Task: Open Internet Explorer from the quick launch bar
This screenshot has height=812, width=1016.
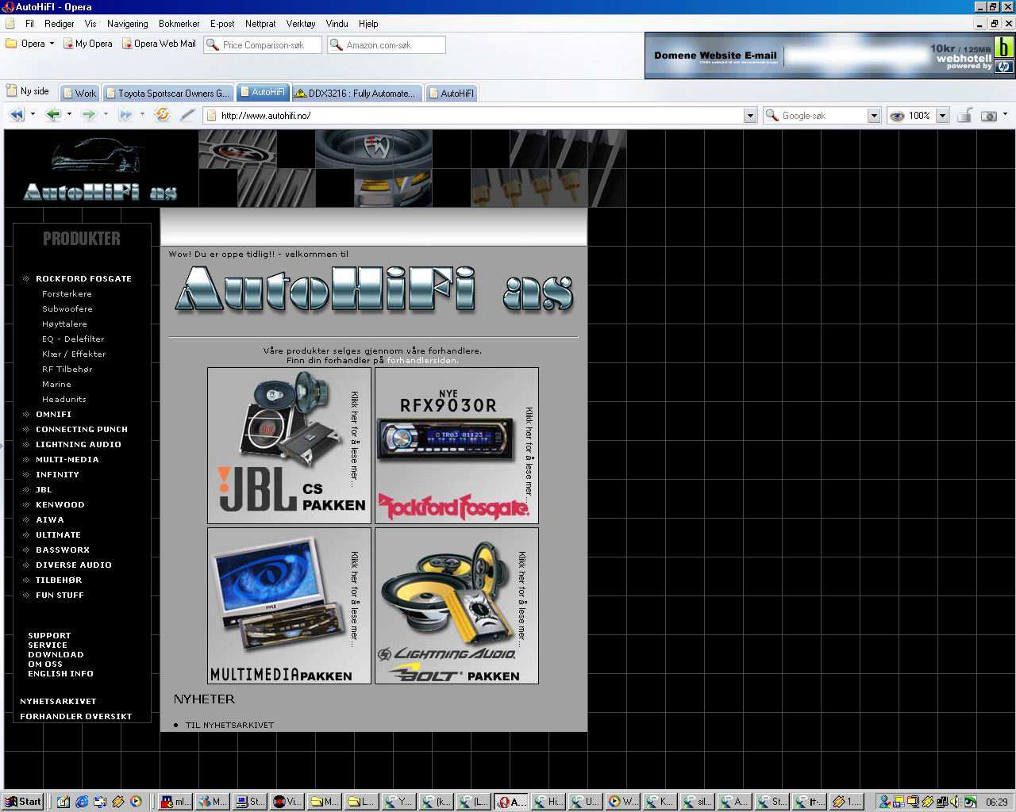Action: (82, 802)
